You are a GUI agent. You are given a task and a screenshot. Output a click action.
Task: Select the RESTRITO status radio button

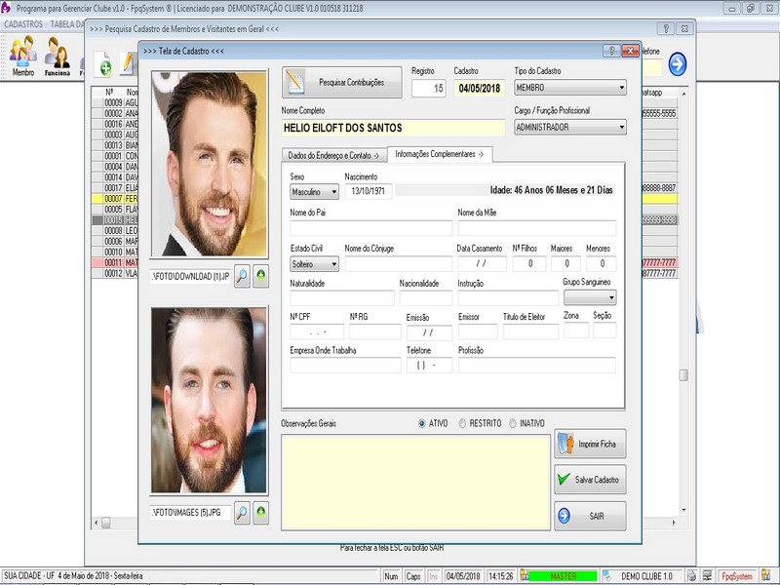pyautogui.click(x=462, y=423)
